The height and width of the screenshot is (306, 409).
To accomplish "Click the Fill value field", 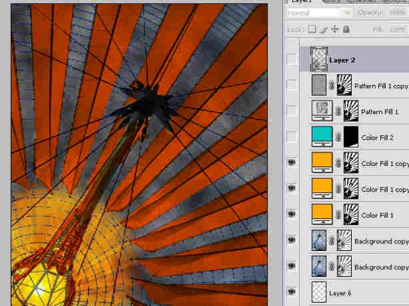I will [399, 29].
